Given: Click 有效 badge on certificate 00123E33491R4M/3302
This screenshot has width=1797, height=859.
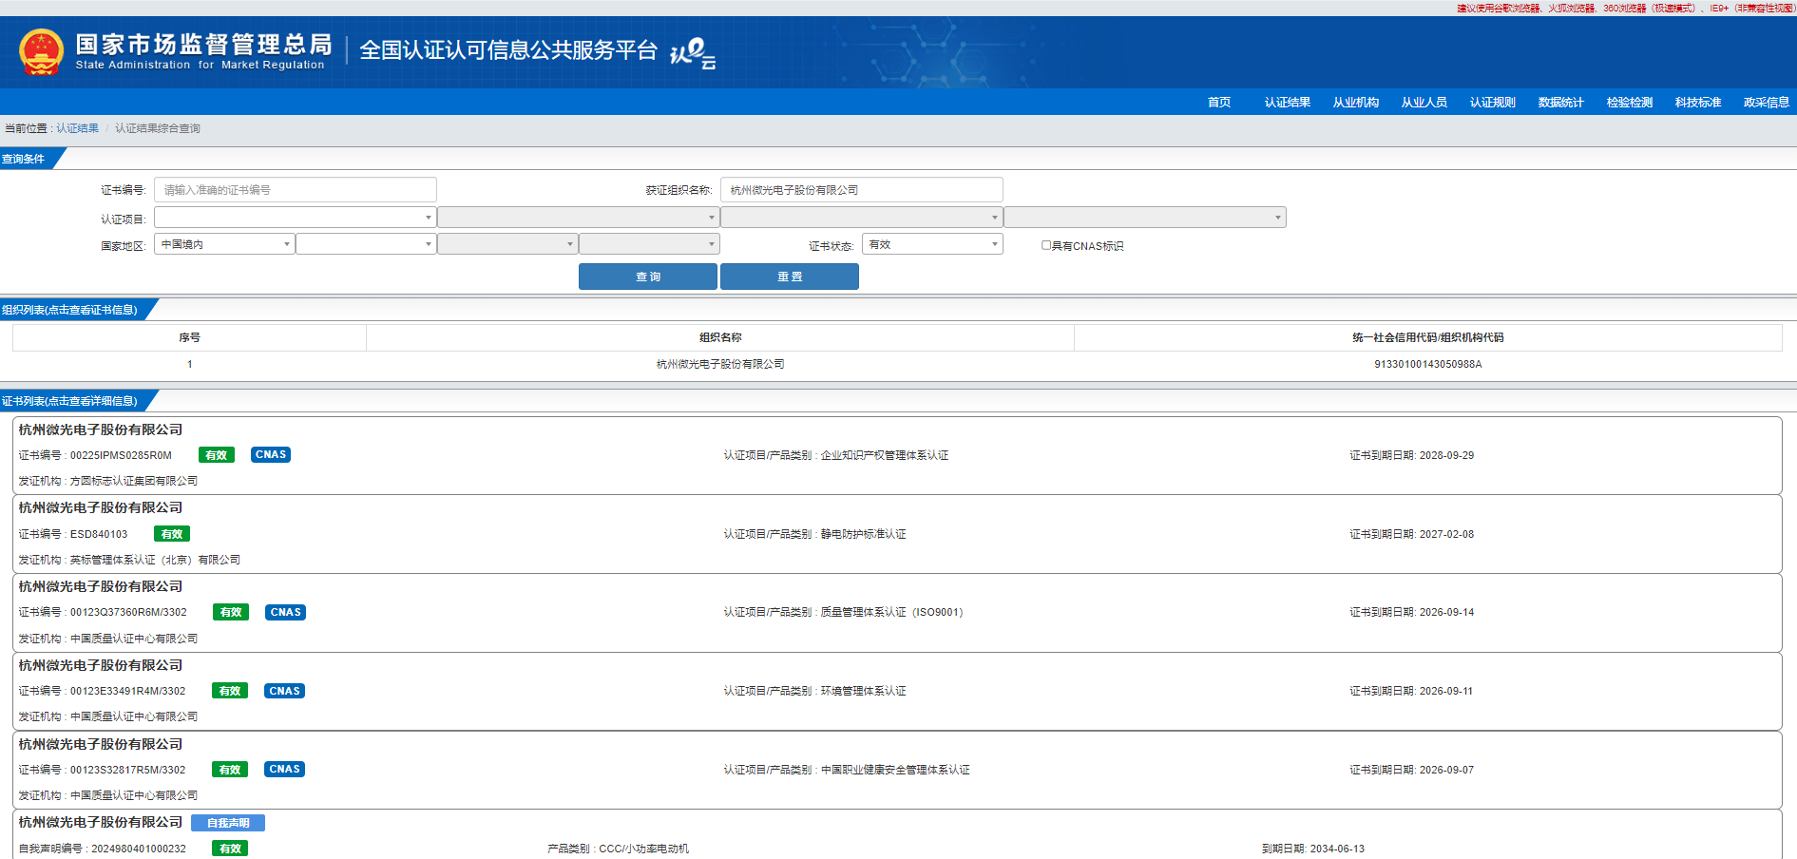Looking at the screenshot, I should [x=230, y=692].
